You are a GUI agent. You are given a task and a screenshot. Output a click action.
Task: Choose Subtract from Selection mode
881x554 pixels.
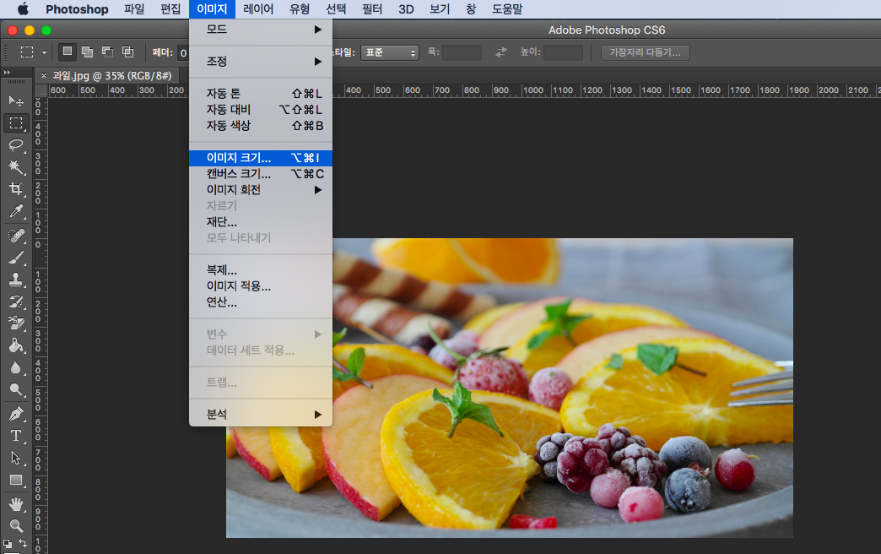pos(107,52)
